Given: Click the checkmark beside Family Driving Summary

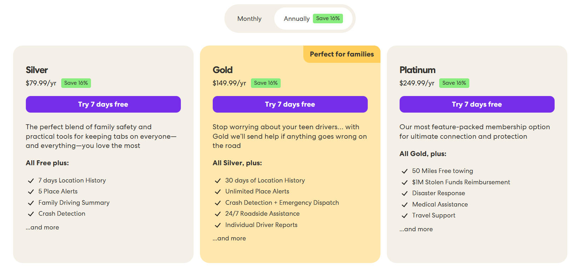Looking at the screenshot, I should click(31, 203).
